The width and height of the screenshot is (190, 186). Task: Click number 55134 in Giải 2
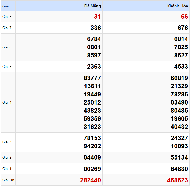(x=179, y=157)
